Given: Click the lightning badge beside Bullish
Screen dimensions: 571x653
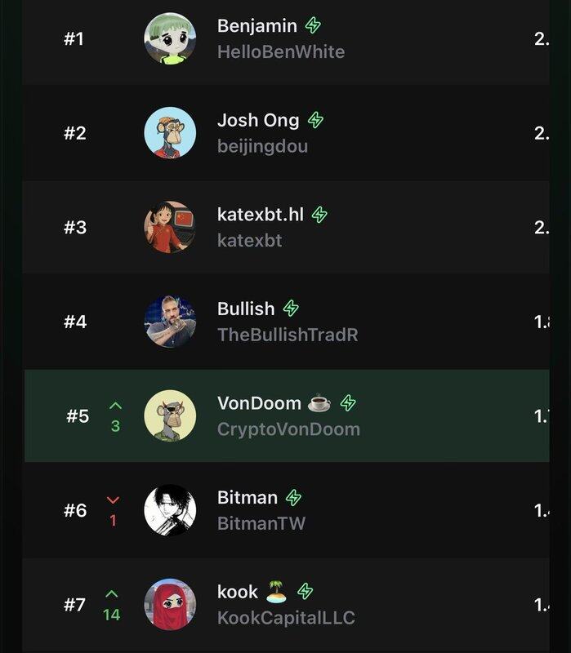Looking at the screenshot, I should (x=291, y=309).
